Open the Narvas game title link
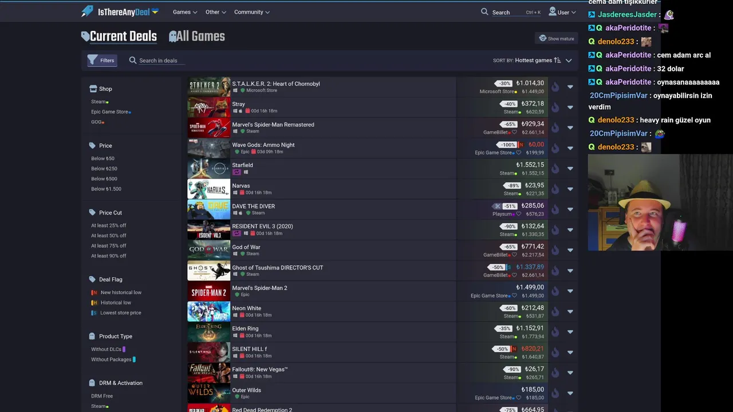This screenshot has width=733, height=412. pos(241,186)
